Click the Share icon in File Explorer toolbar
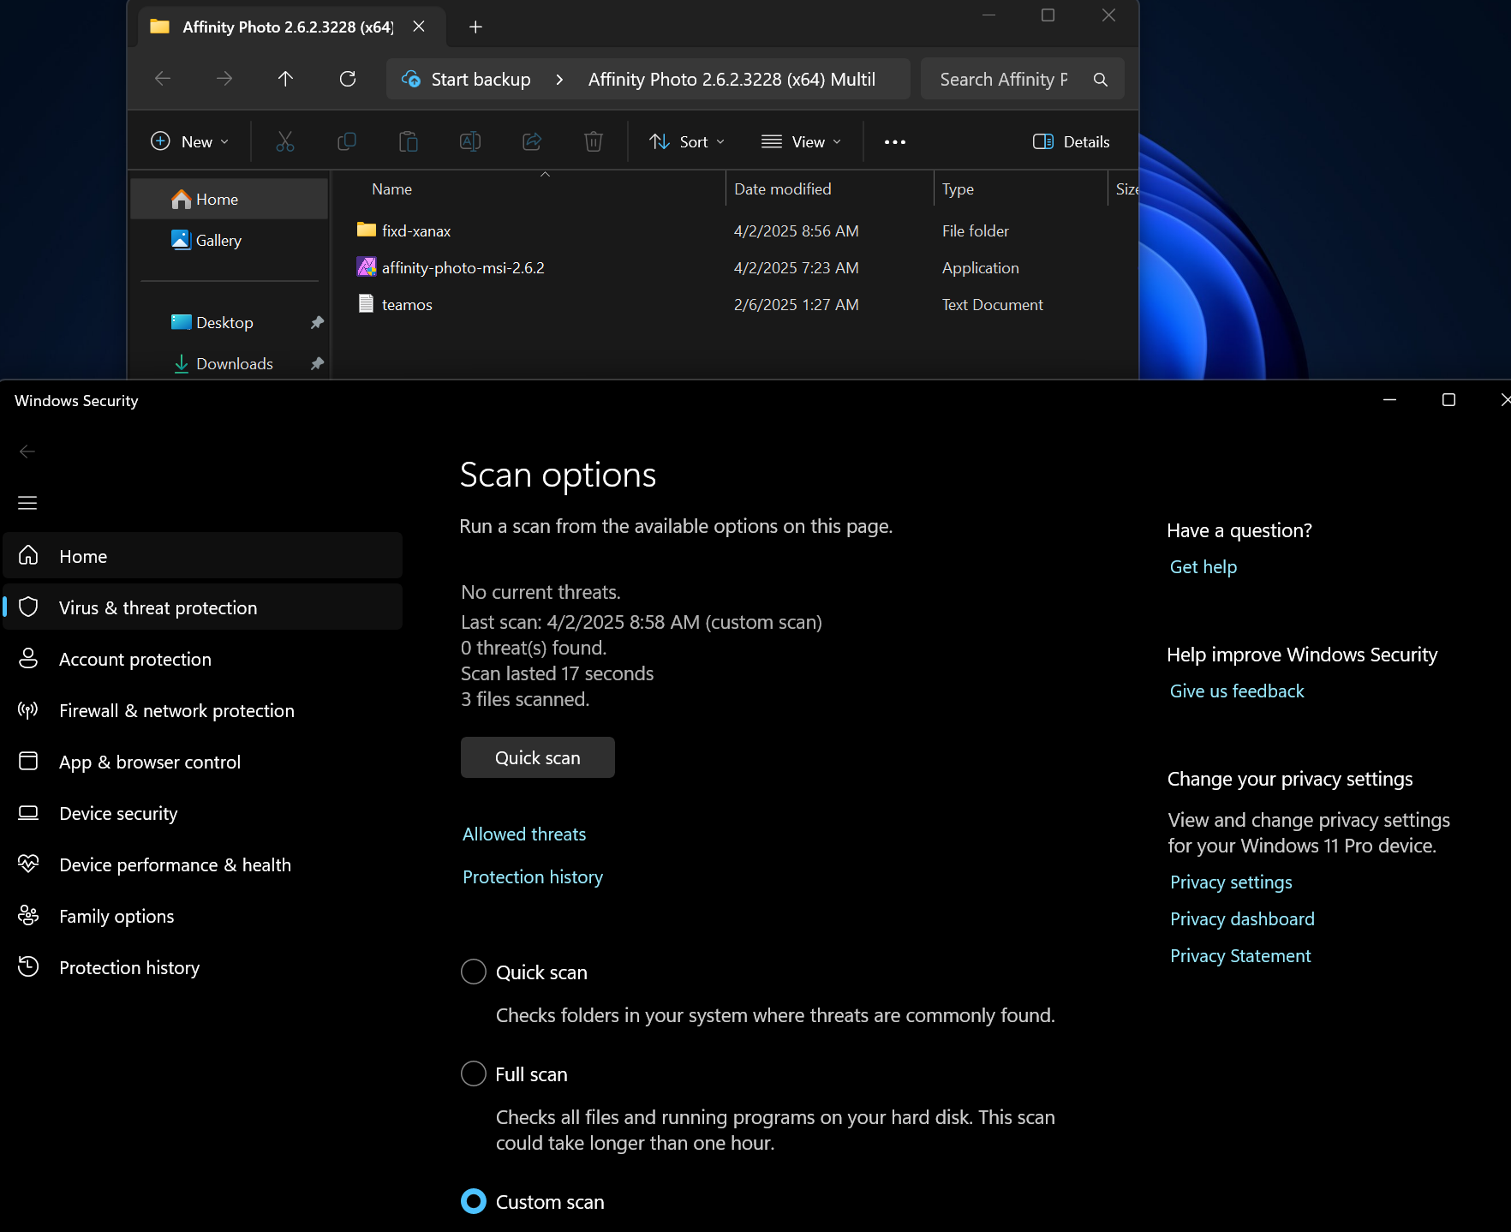This screenshot has width=1511, height=1232. tap(532, 141)
